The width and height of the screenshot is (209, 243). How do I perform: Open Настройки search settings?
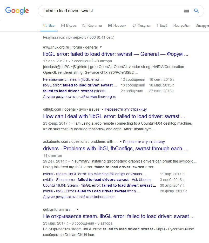click(x=181, y=25)
